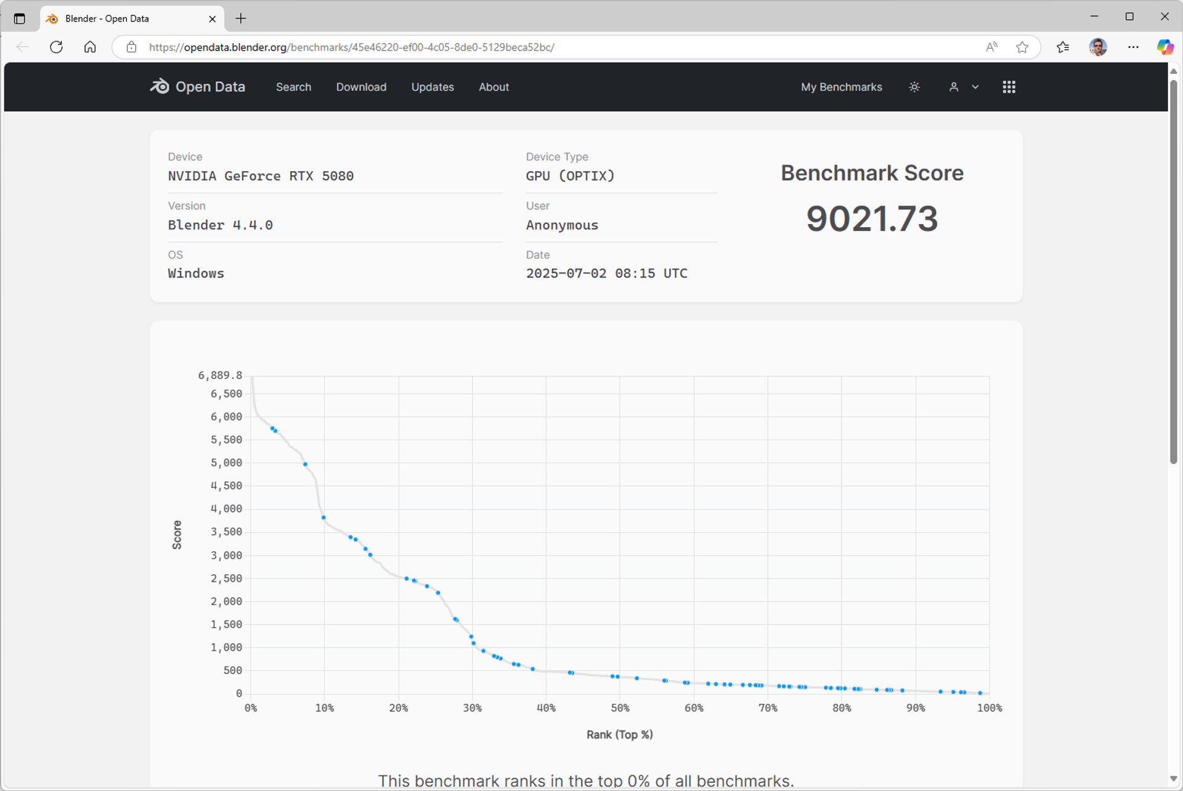This screenshot has width=1183, height=791.
Task: Click the rightmost chart point near 100%
Action: (x=980, y=693)
